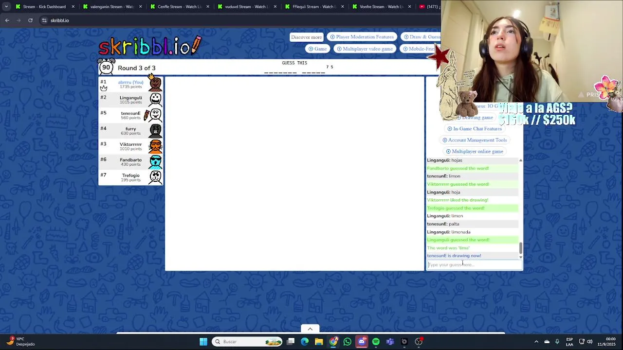Click the 'tenesunE is drawing now!' message
Image resolution: width=623 pixels, height=350 pixels.
454,256
